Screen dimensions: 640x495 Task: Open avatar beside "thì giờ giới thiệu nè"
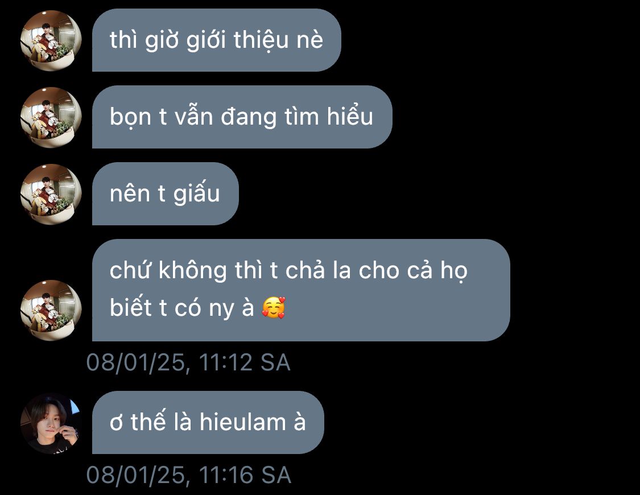coord(51,40)
